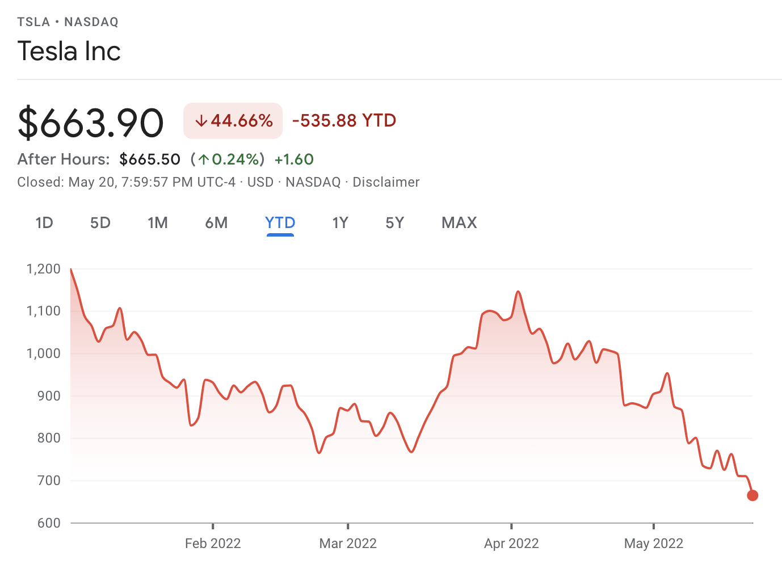Click the TSLA • NASDAQ ticker label
The width and height of the screenshot is (782, 573).
68,22
